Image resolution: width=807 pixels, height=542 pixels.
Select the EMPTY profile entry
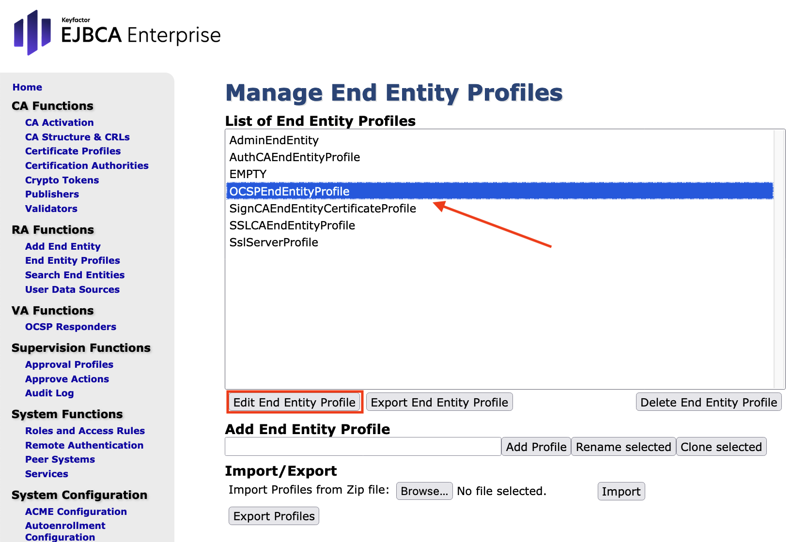tap(248, 174)
